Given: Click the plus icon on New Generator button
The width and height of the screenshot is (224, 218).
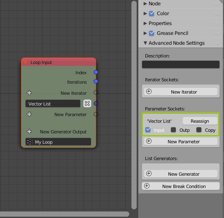Looking at the screenshot, I should tap(149, 173).
